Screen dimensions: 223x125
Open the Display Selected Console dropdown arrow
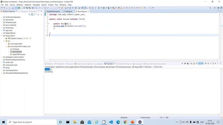[x=210, y=64]
